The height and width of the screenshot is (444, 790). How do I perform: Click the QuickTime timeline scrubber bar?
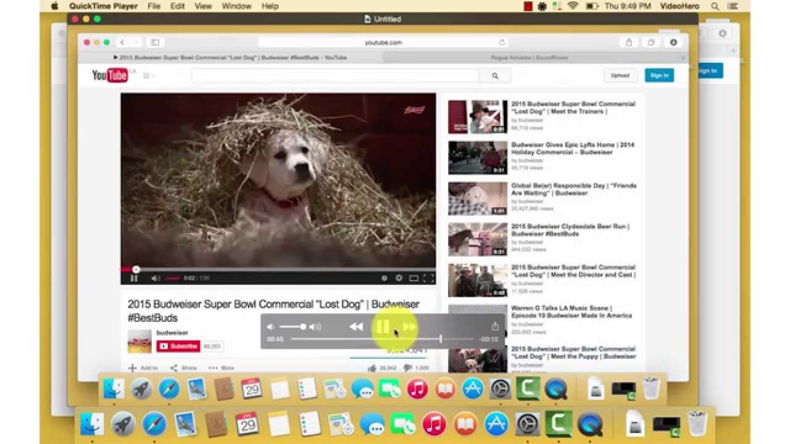382,339
